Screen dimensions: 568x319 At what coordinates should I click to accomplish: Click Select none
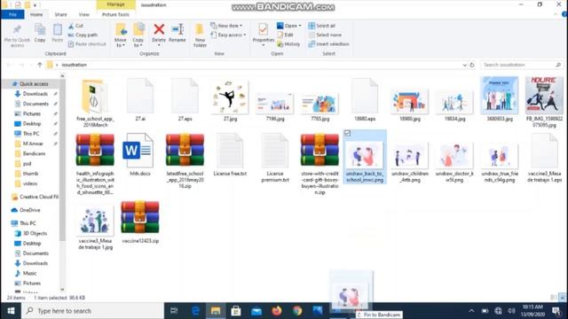coord(325,35)
